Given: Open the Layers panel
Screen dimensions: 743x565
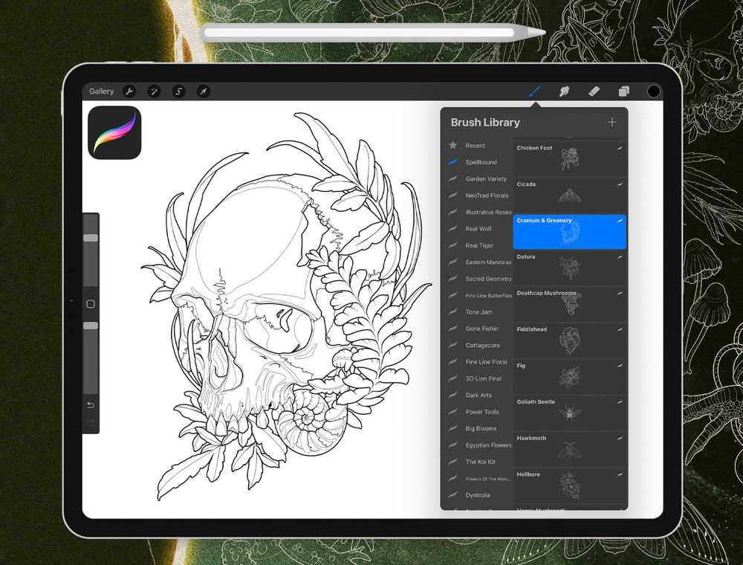Looking at the screenshot, I should pos(624,91).
